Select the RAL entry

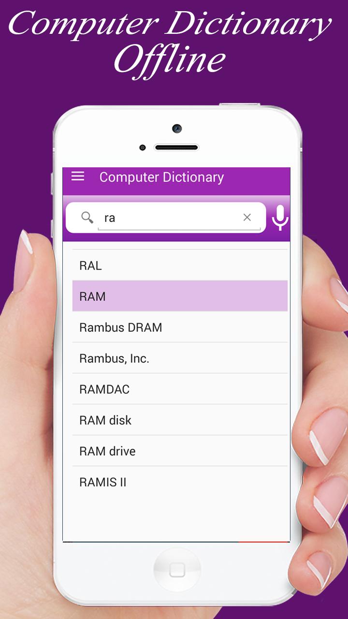(180, 265)
